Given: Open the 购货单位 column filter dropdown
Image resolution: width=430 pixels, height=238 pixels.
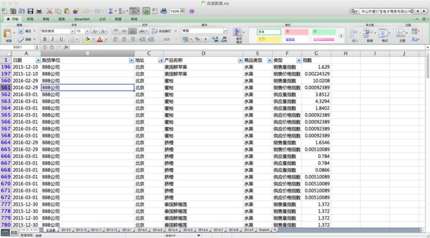Looking at the screenshot, I should [132, 60].
